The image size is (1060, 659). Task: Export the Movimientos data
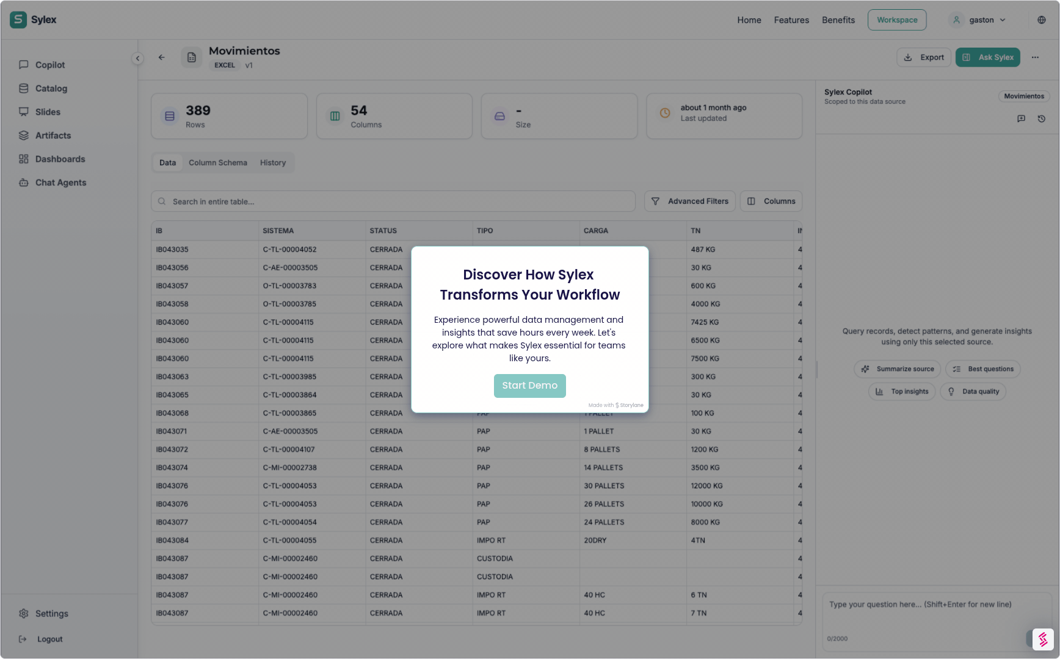click(923, 57)
